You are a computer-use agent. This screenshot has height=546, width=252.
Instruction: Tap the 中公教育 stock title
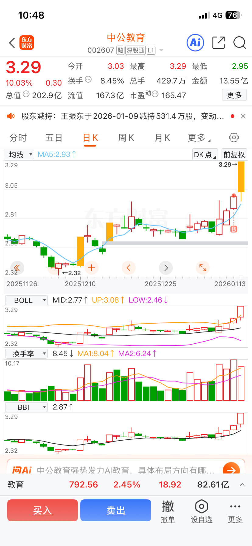[x=126, y=37]
